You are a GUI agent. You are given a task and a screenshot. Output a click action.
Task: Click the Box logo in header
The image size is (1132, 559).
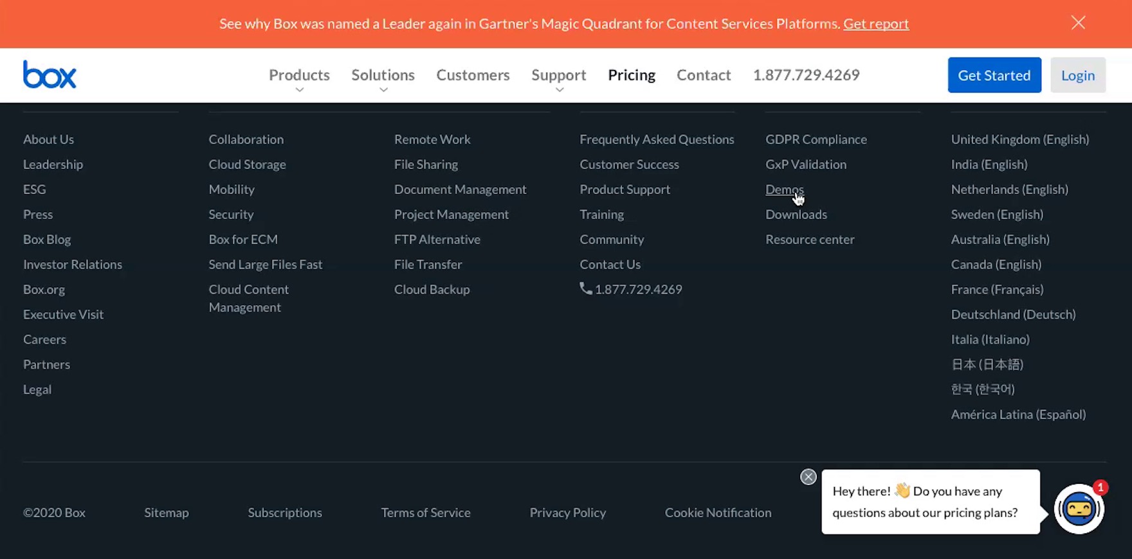[50, 75]
